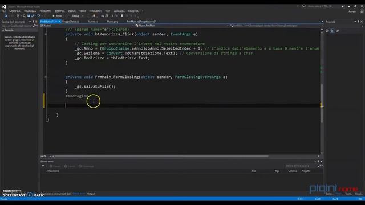Toggle the Errori filter in error list
Image resolution: width=365 pixels, height=205 pixels.
pyautogui.click(x=55, y=166)
